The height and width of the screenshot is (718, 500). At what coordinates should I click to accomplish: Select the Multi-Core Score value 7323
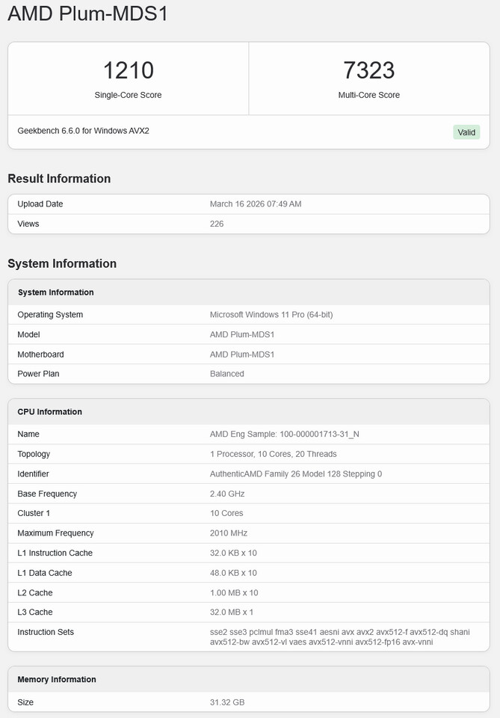coord(368,70)
